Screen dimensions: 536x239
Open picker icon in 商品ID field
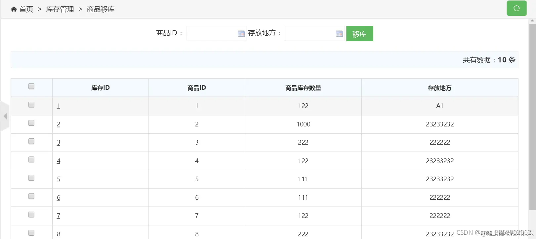pyautogui.click(x=241, y=34)
